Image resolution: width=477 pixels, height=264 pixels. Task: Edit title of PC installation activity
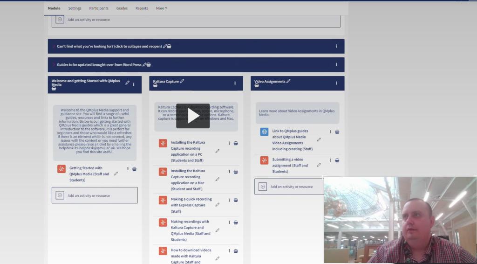tap(217, 151)
